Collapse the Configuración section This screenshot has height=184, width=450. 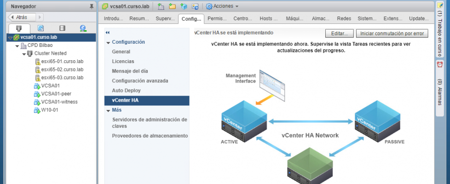(x=108, y=42)
